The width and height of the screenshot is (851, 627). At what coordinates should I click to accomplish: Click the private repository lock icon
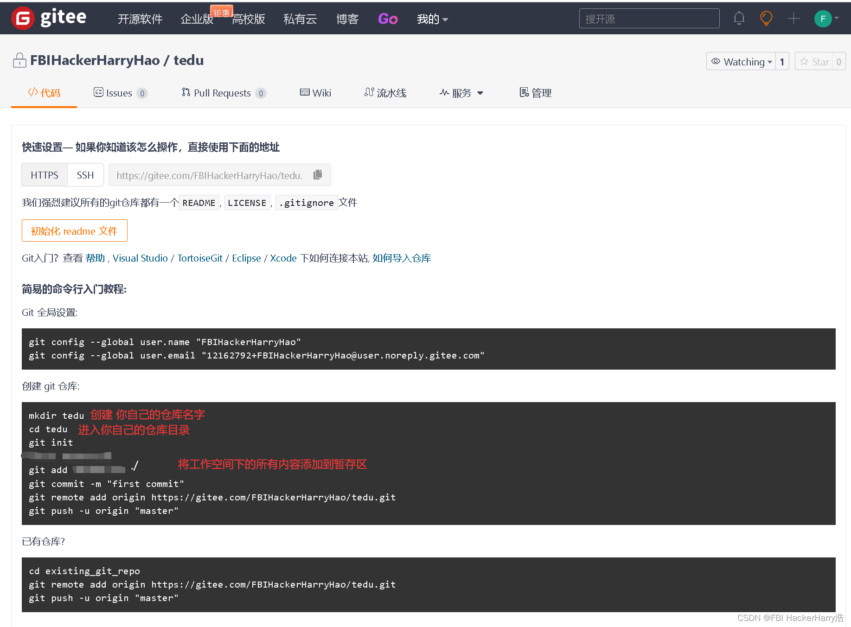click(19, 60)
